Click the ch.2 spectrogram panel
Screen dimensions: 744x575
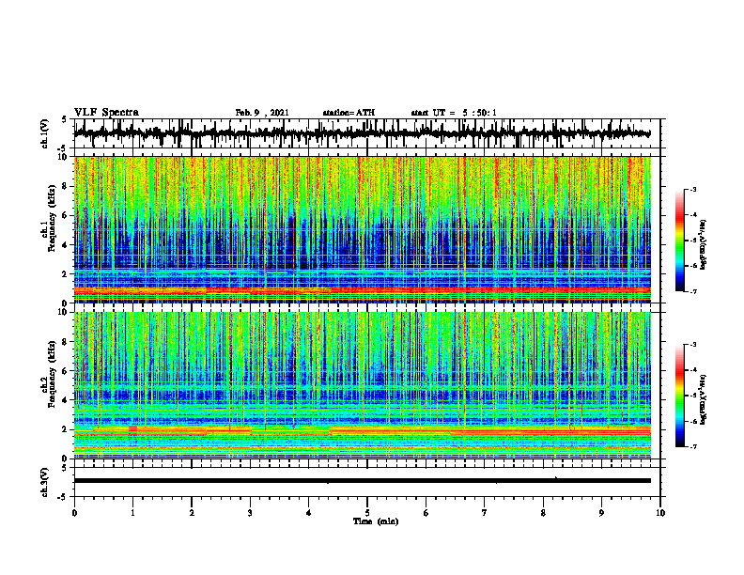tap(362, 385)
